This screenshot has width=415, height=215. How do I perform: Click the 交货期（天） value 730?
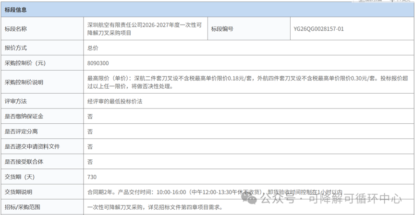click(92, 177)
